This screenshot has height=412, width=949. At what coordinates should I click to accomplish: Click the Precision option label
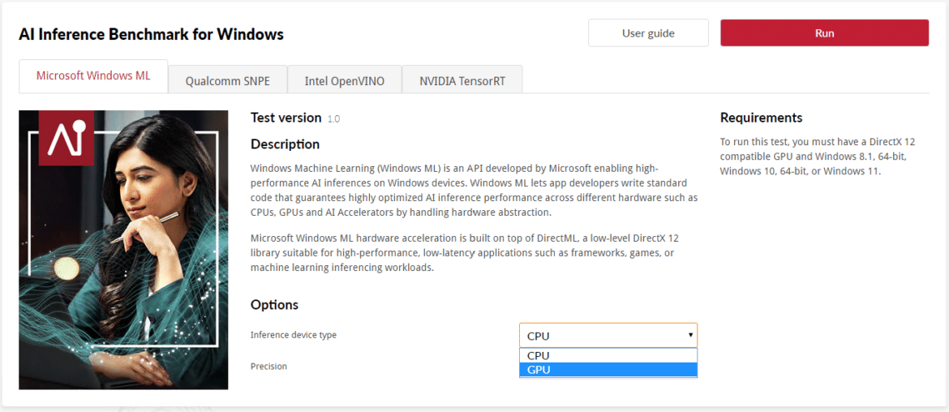(268, 366)
